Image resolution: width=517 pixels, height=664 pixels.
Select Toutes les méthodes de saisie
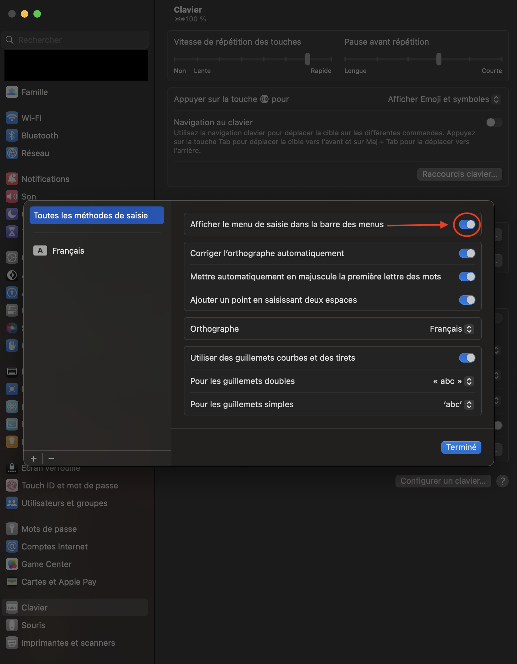pyautogui.click(x=97, y=216)
